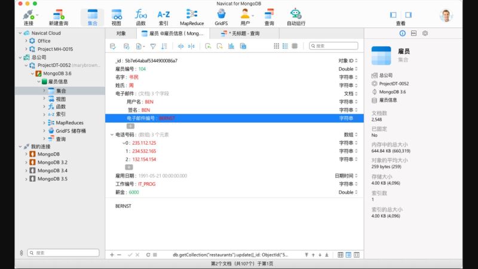The width and height of the screenshot is (478, 269).
Task: Open the 对象 (Objects) tab
Action: point(121,33)
